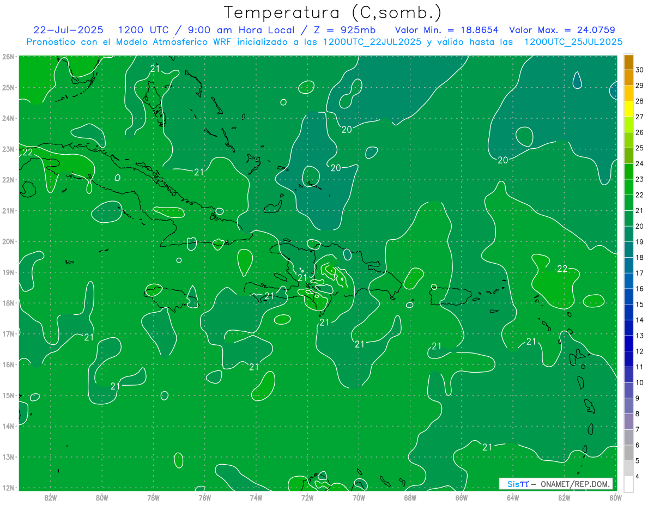Select the 'Valor Min. = 18.8654' value
This screenshot has width=654, height=505.
coord(446,30)
